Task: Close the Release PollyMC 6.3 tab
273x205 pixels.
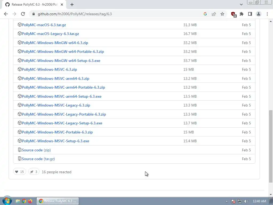Action: pyautogui.click(x=62, y=5)
